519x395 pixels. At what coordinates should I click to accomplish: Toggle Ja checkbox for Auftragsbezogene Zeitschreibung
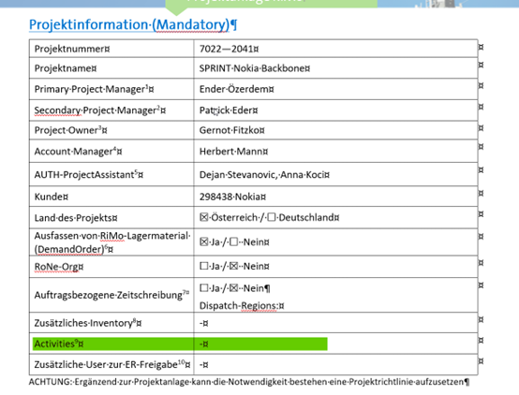[204, 288]
